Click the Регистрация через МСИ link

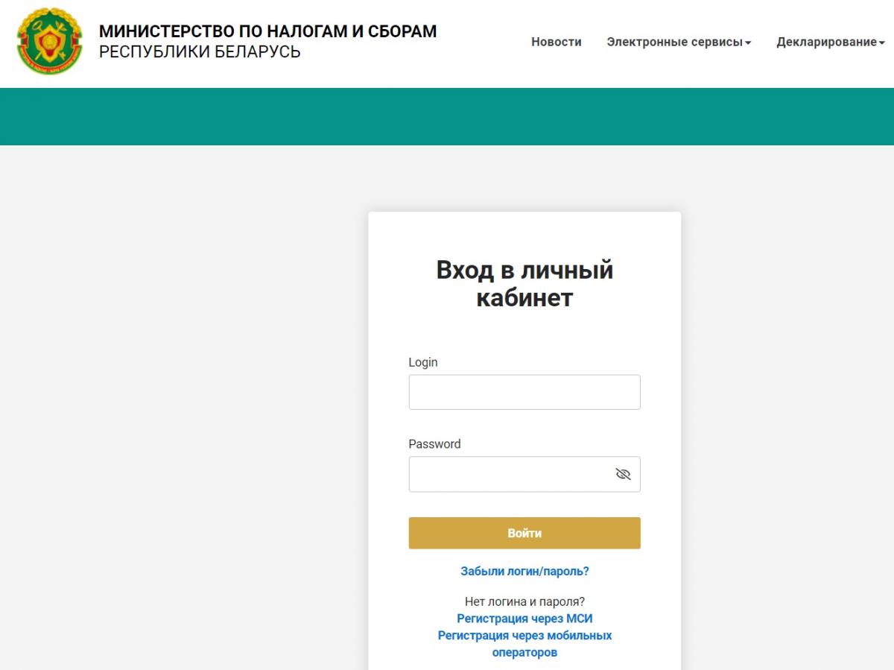coord(524,618)
